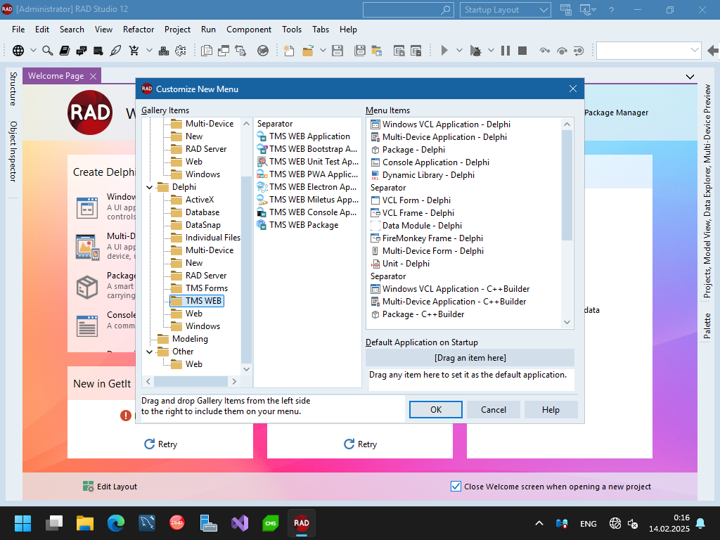Open the Tools menu
Viewport: 720px width, 540px height.
pyautogui.click(x=292, y=30)
